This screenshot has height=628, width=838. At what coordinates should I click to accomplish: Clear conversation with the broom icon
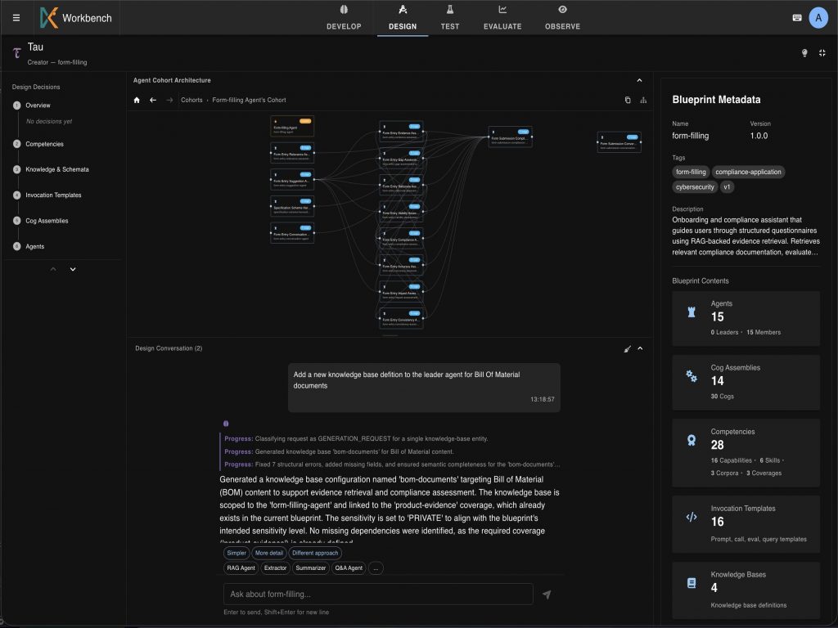pos(627,348)
